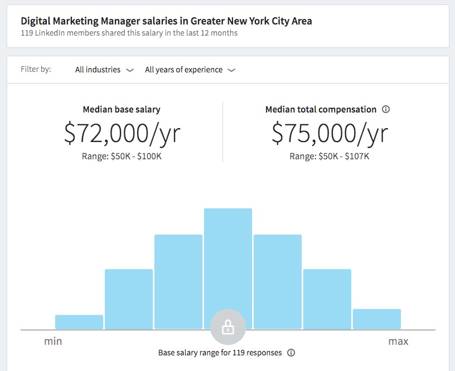Click the max label on the axis

(x=398, y=341)
